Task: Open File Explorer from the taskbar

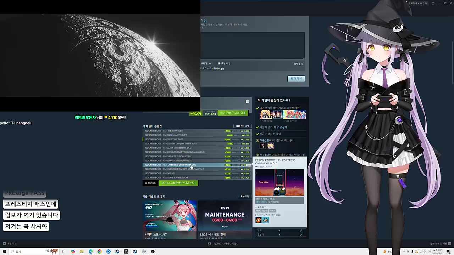Action: point(82,251)
